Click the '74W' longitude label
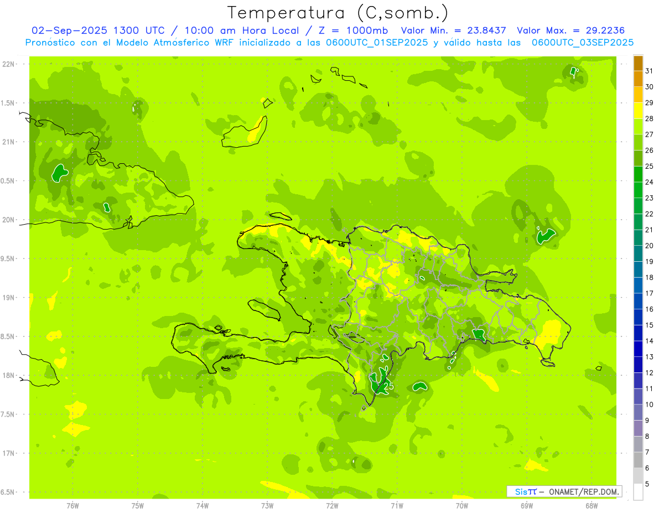 click(203, 506)
